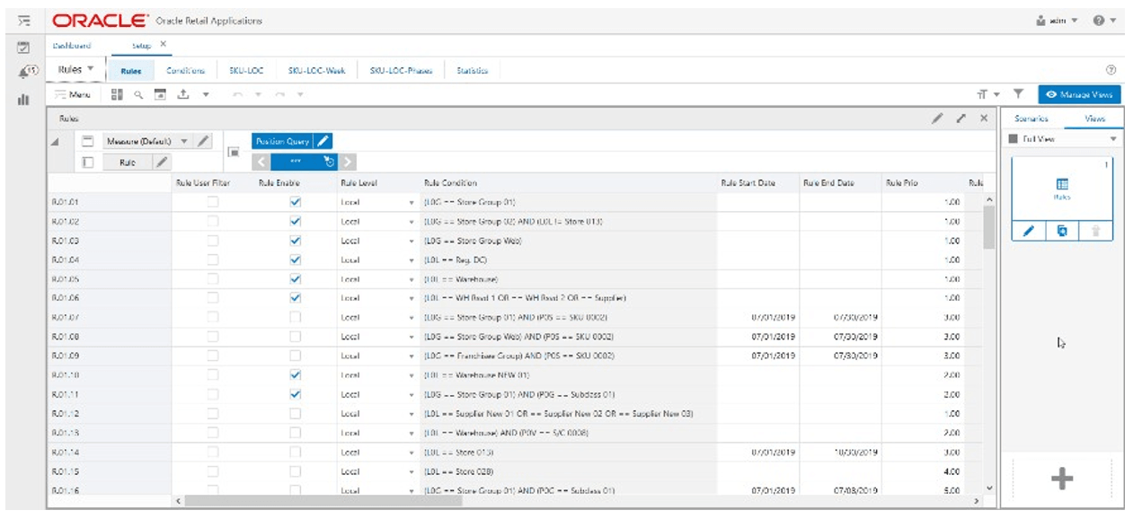Maximize the Rules view with arrows icon
Image resolution: width=1133 pixels, height=519 pixels.
click(961, 118)
